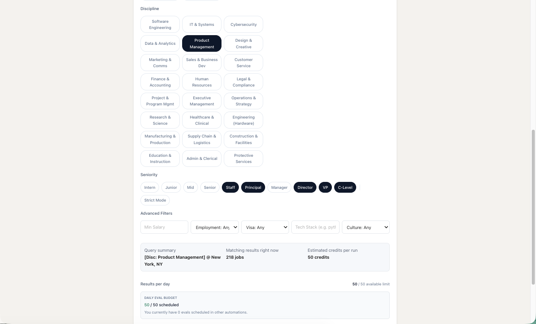Toggle off the Staff seniority filter
536x324 pixels.
[x=230, y=187]
